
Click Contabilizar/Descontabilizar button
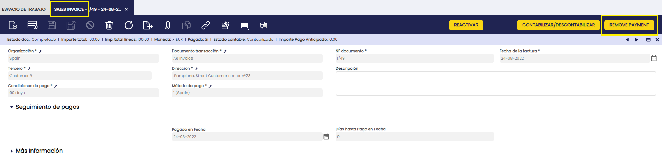click(558, 25)
